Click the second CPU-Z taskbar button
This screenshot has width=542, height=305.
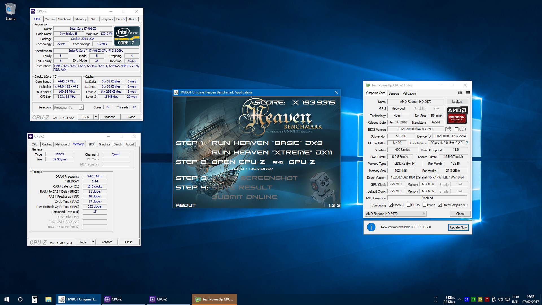169,299
